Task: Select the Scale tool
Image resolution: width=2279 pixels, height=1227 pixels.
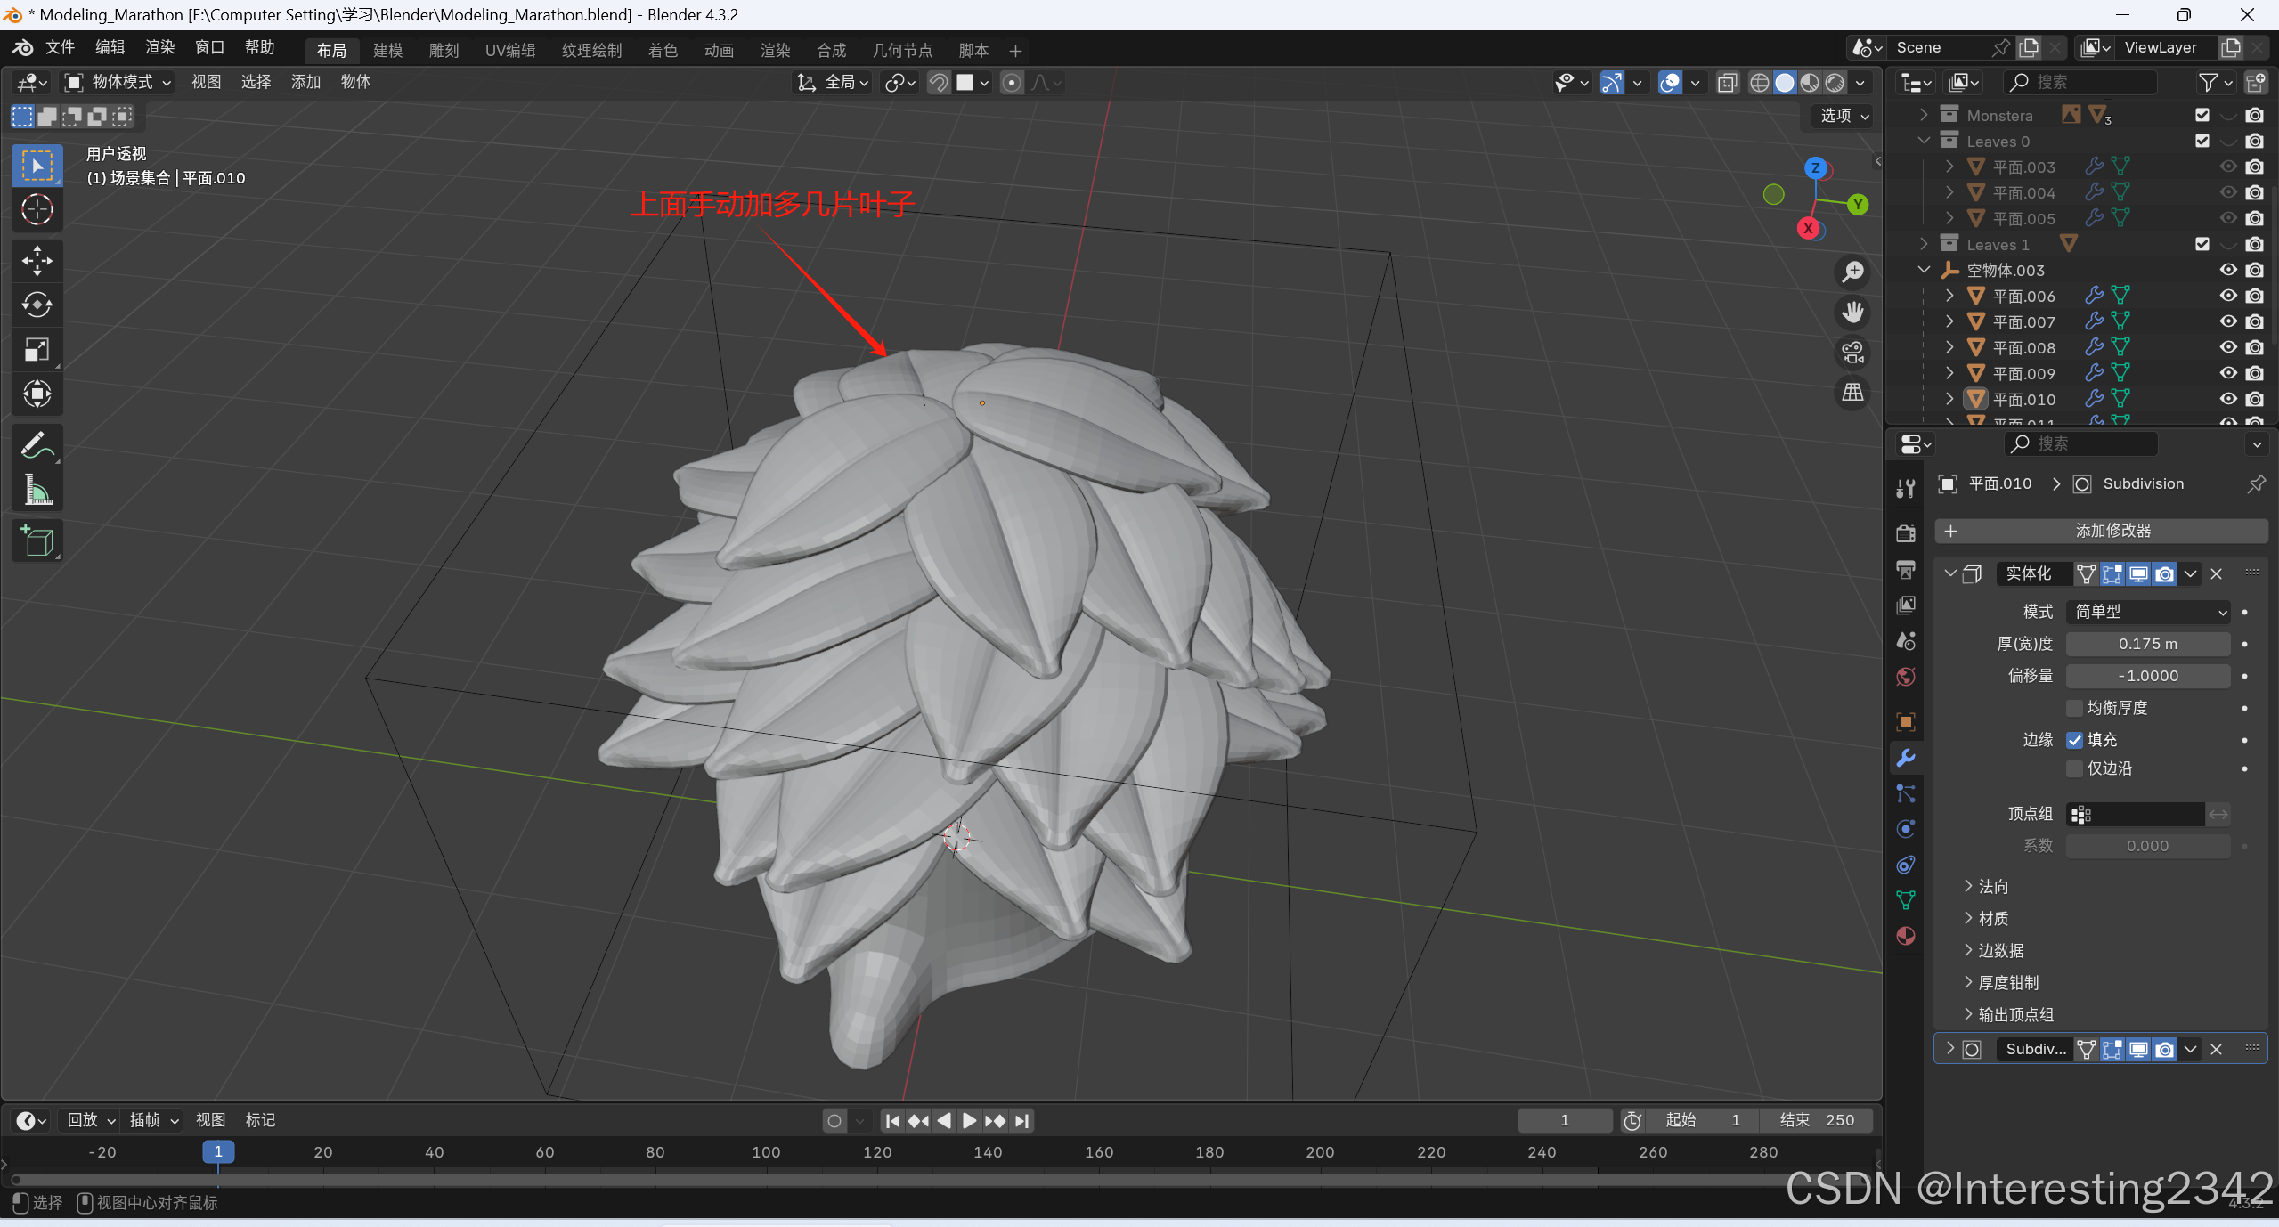Action: [37, 350]
